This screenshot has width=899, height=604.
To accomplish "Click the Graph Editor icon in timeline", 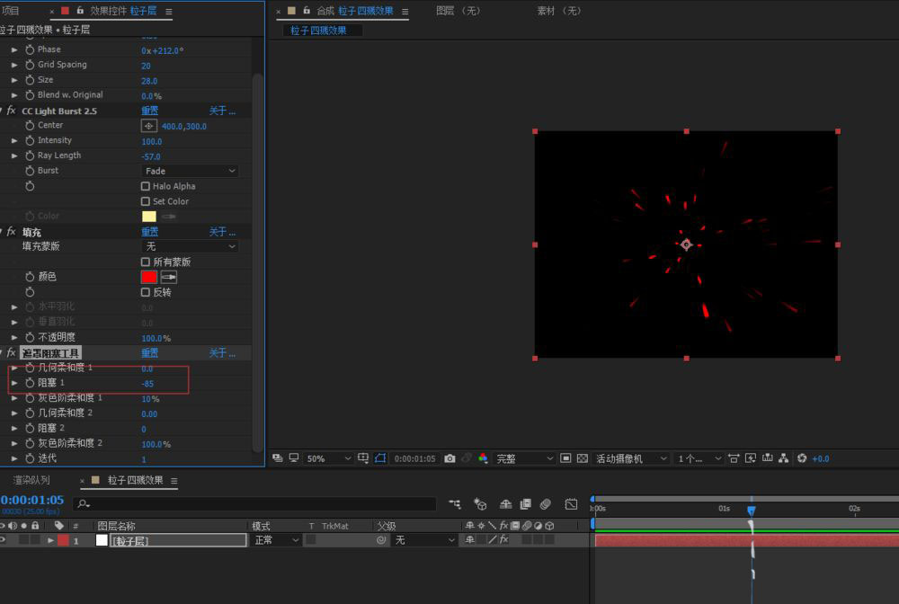I will [571, 504].
